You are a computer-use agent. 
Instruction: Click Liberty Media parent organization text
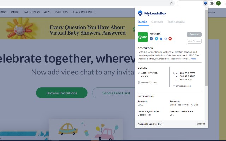pos(145,115)
